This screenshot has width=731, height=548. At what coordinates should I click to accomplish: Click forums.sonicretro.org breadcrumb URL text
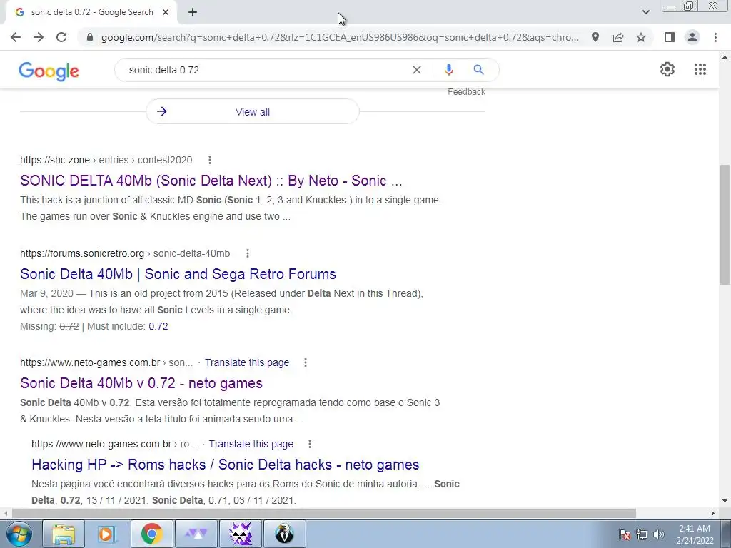(125, 253)
